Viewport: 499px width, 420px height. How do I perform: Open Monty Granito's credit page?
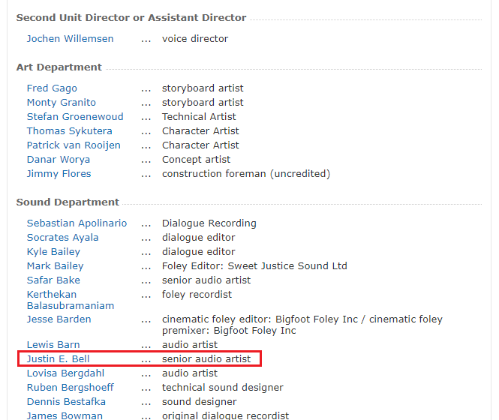61,102
